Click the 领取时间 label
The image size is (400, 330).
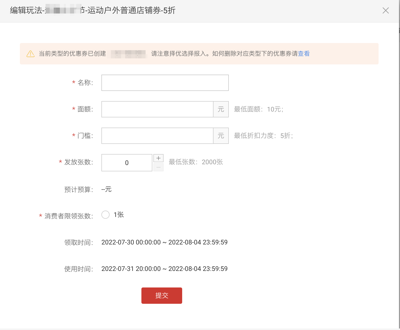(79, 242)
